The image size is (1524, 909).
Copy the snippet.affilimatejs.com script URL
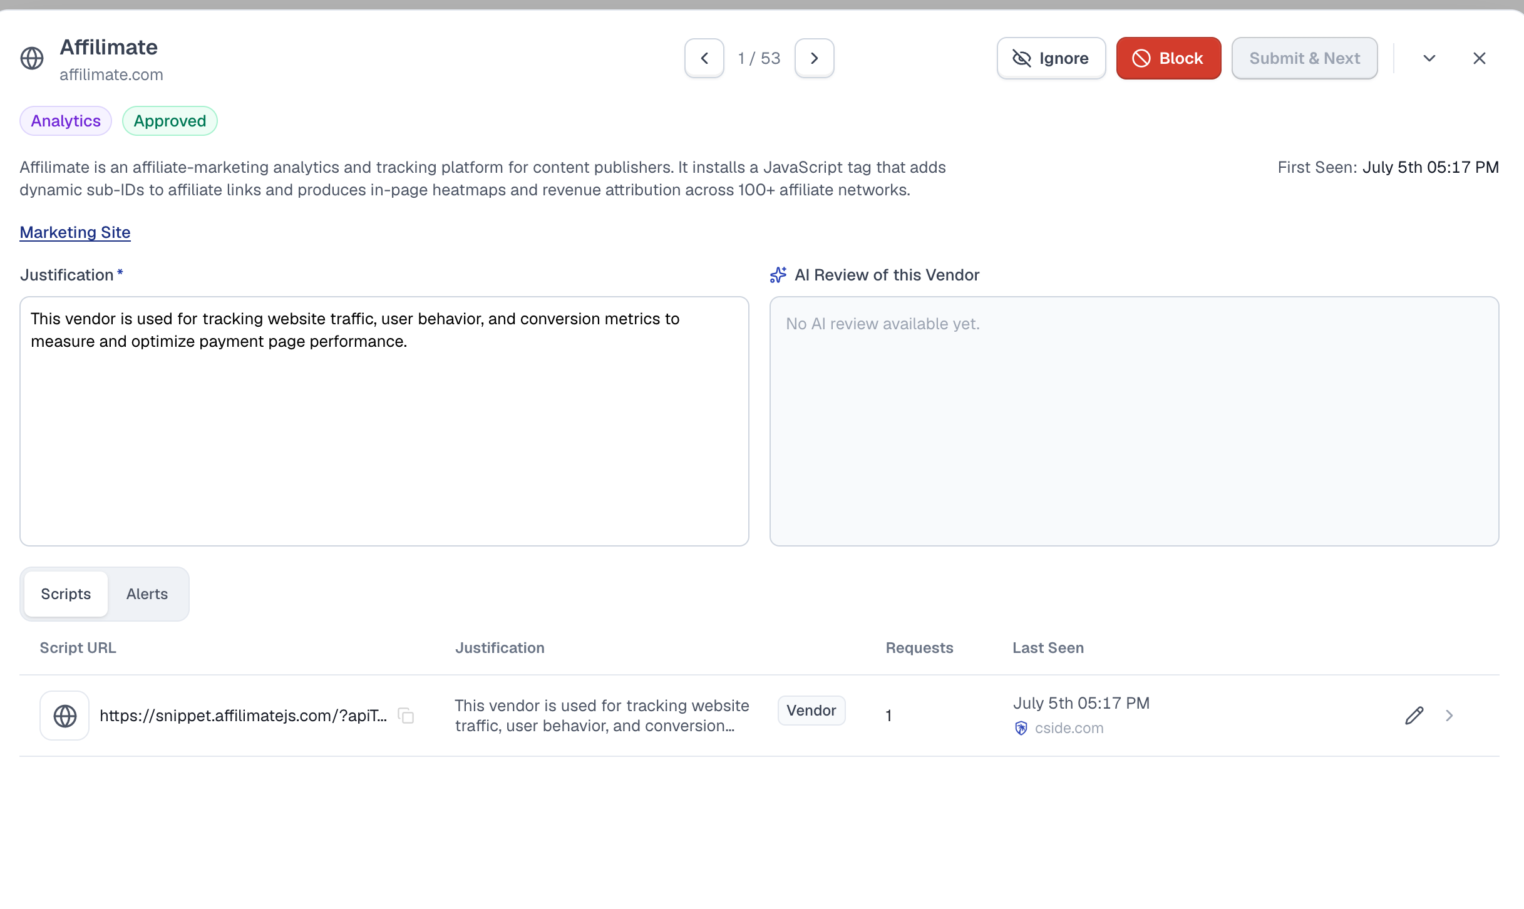[406, 716]
